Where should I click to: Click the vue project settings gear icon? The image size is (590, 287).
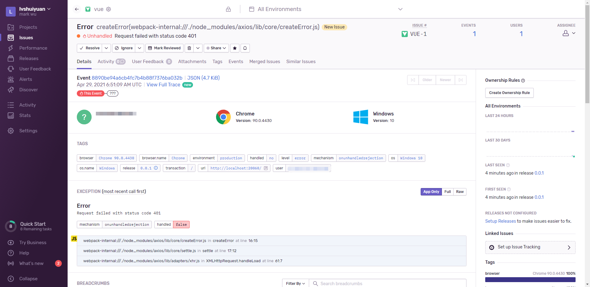click(108, 9)
